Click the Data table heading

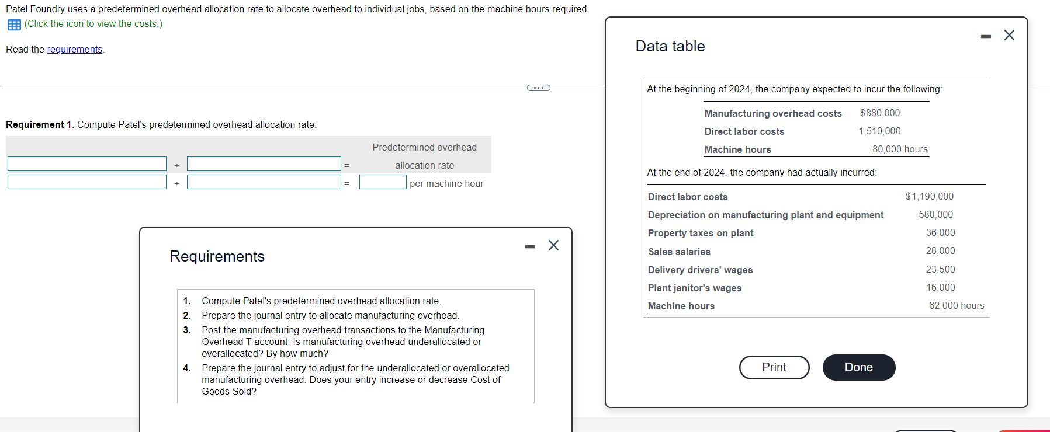point(670,46)
